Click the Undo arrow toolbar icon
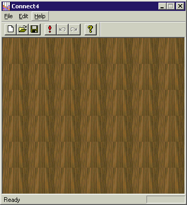The width and height of the screenshot is (187, 205). (x=62, y=30)
